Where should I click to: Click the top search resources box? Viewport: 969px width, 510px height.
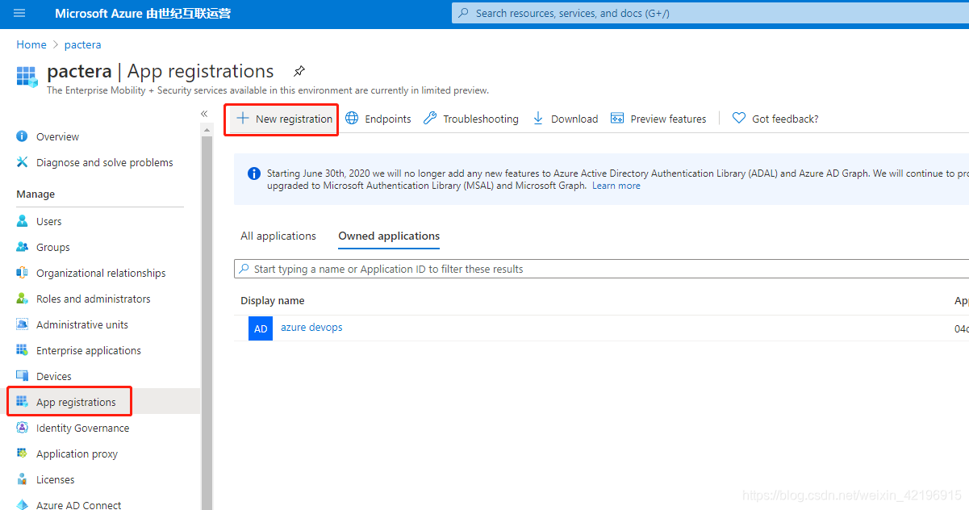point(710,13)
